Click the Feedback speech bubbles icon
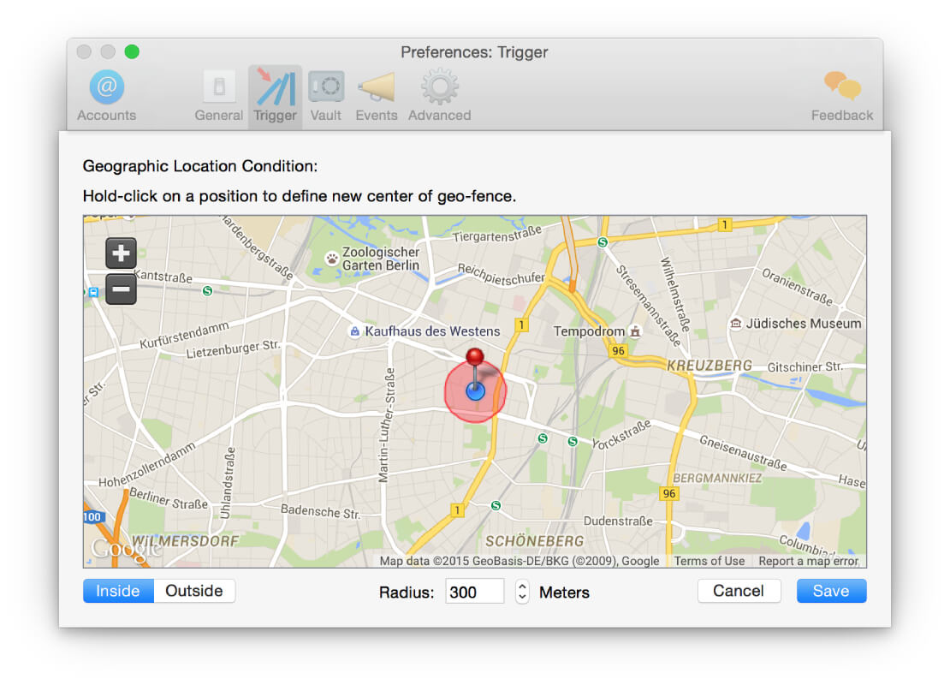 [842, 86]
